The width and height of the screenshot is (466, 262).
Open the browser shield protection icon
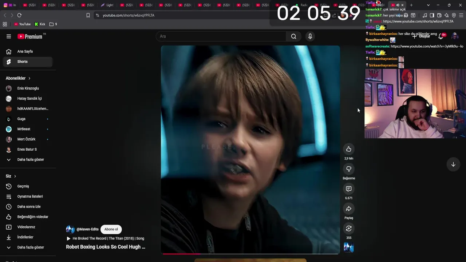[x=454, y=15]
